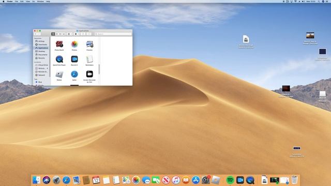Image resolution: width=331 pixels, height=186 pixels.
Task: Select Network in Finder sidebar
Action: [x=41, y=75]
